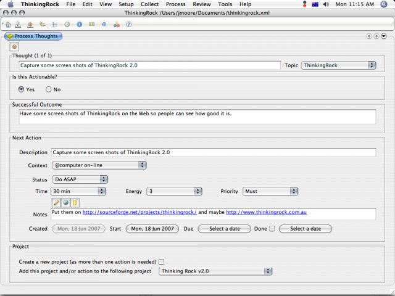Open the Setup menu

[126, 4]
